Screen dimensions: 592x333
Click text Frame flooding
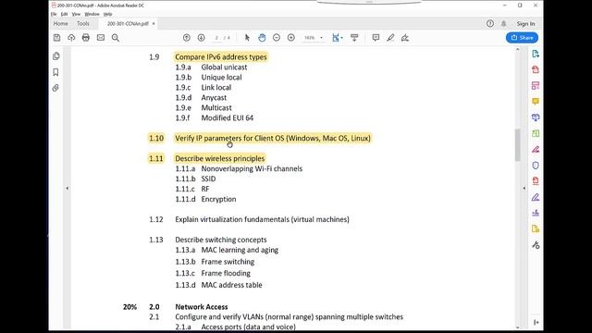226,274
